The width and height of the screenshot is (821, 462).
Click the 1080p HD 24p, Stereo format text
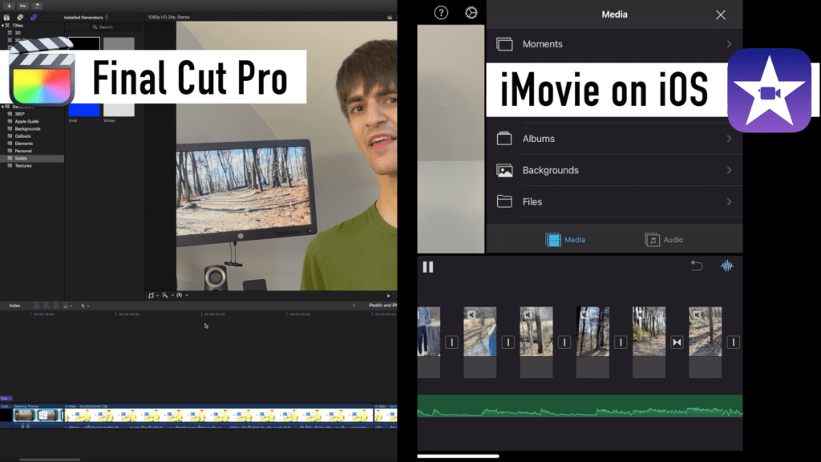point(168,18)
